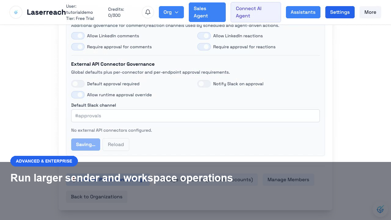This screenshot has height=220, width=391.
Task: Click the 'No external API connectors configured.' text
Action: click(x=111, y=130)
